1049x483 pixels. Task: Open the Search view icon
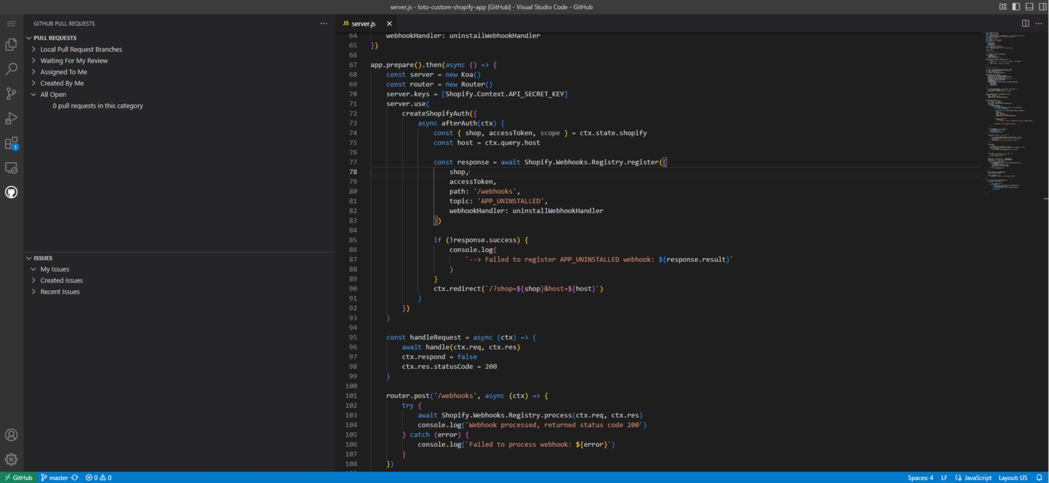tap(11, 69)
